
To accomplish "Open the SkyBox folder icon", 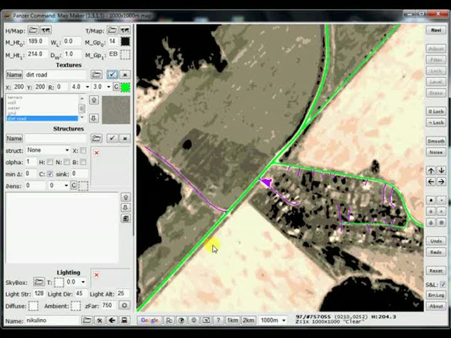I will click(x=39, y=282).
